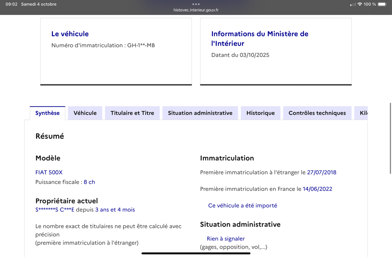This screenshot has height=257, width=392.
Task: Open the Titulaire et Titre tab
Action: 132,113
